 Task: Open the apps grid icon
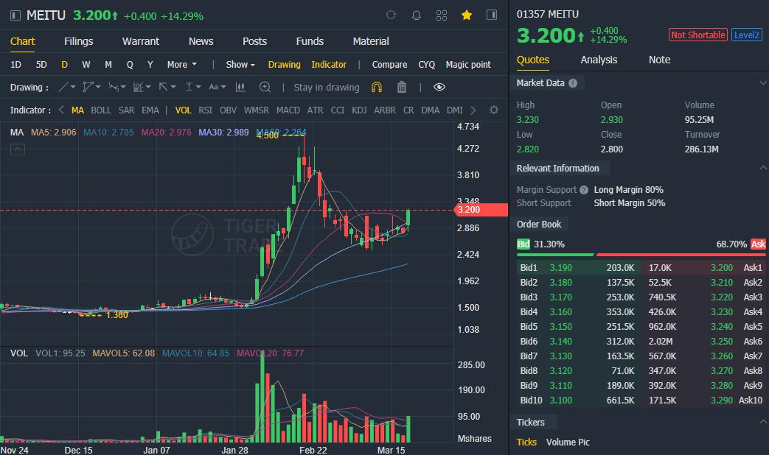[442, 15]
